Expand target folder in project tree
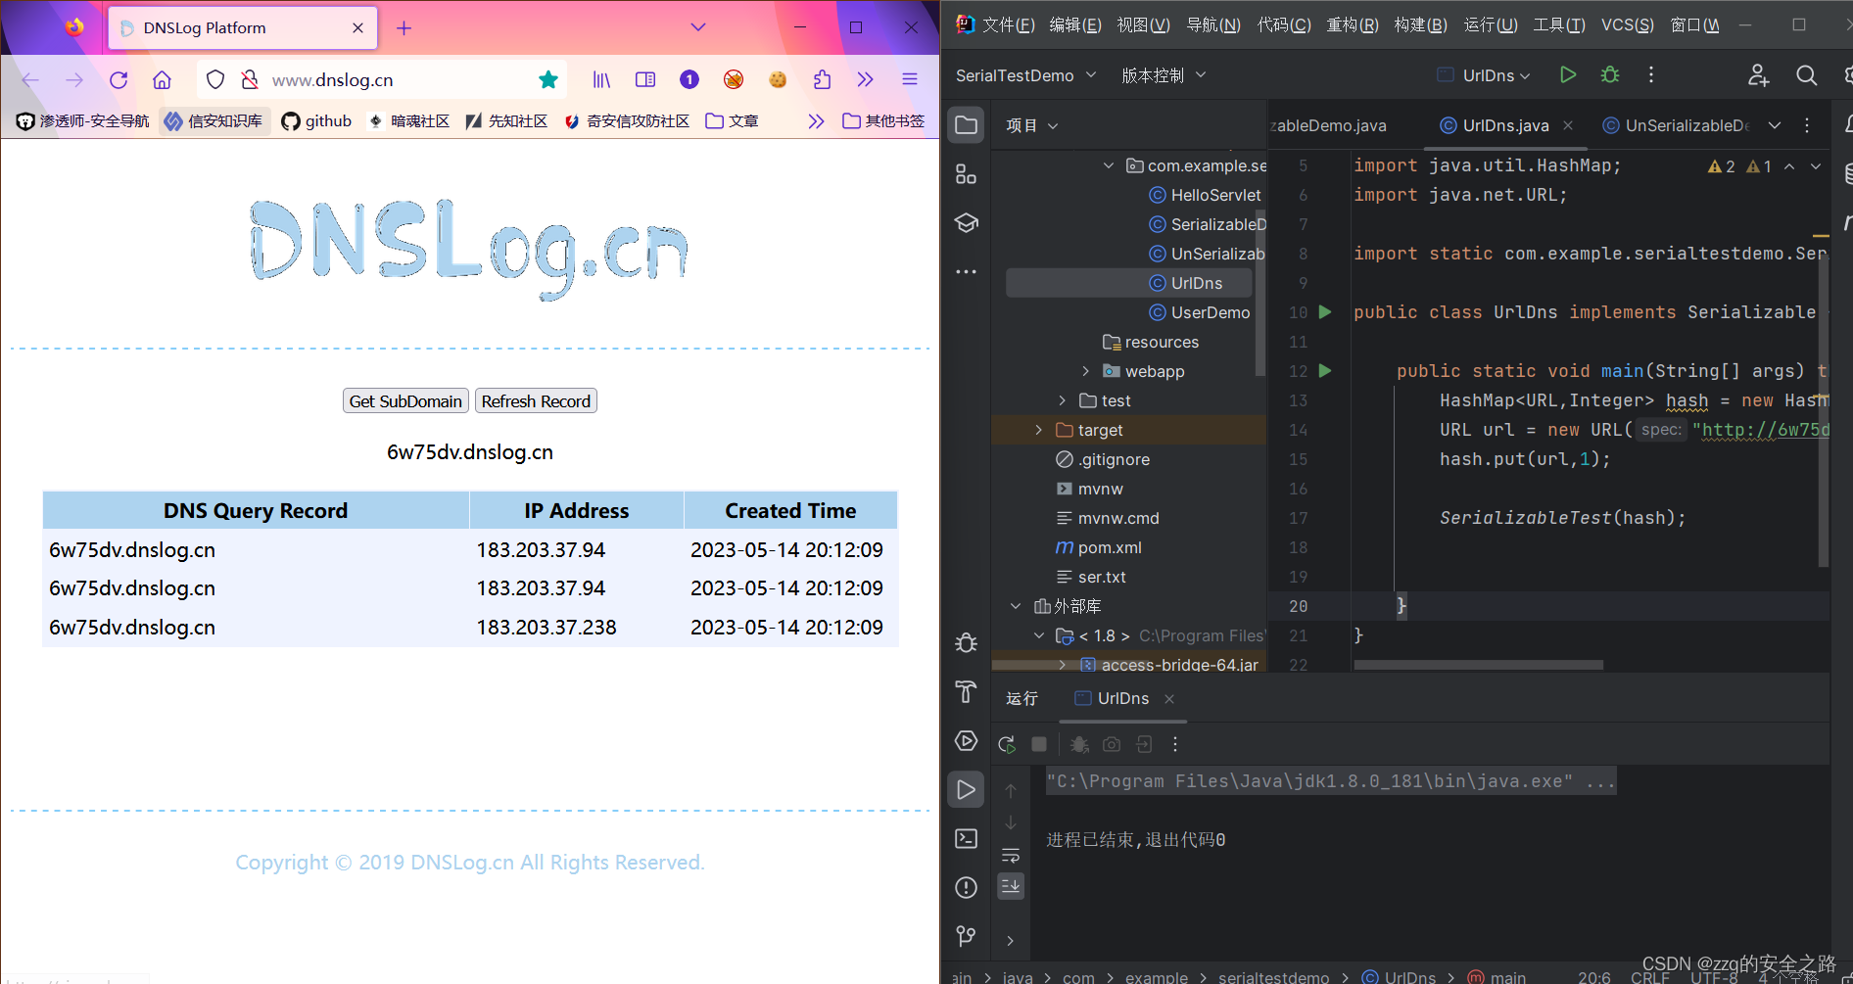Image resolution: width=1853 pixels, height=984 pixels. click(x=1039, y=430)
